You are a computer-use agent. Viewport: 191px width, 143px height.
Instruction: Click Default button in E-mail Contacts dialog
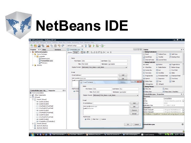(x=134, y=114)
